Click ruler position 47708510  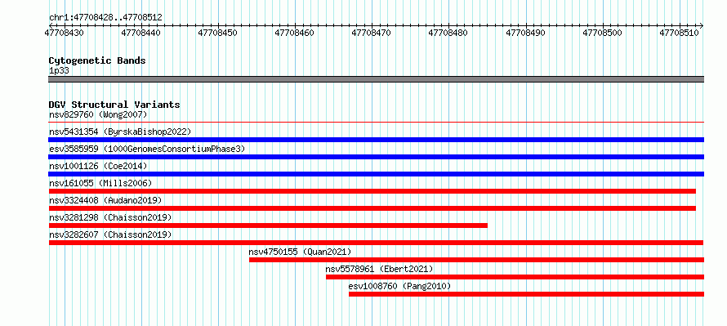(680, 33)
